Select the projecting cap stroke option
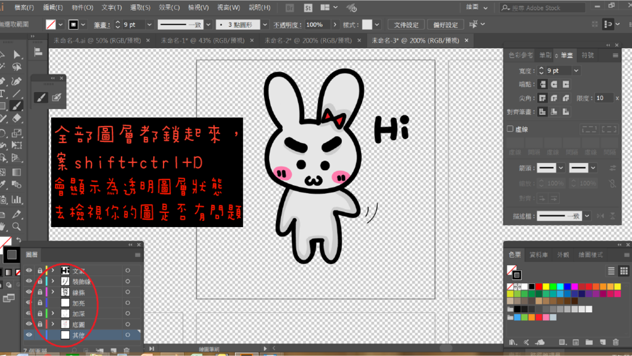 [566, 84]
